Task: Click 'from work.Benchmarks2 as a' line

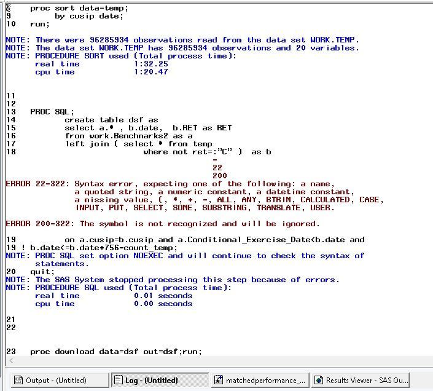Action: pyautogui.click(x=129, y=136)
